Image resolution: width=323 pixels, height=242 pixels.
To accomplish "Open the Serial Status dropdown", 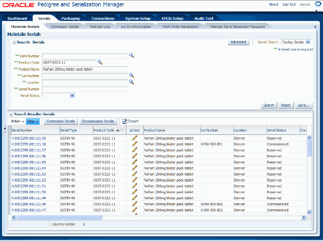I will pos(72,96).
